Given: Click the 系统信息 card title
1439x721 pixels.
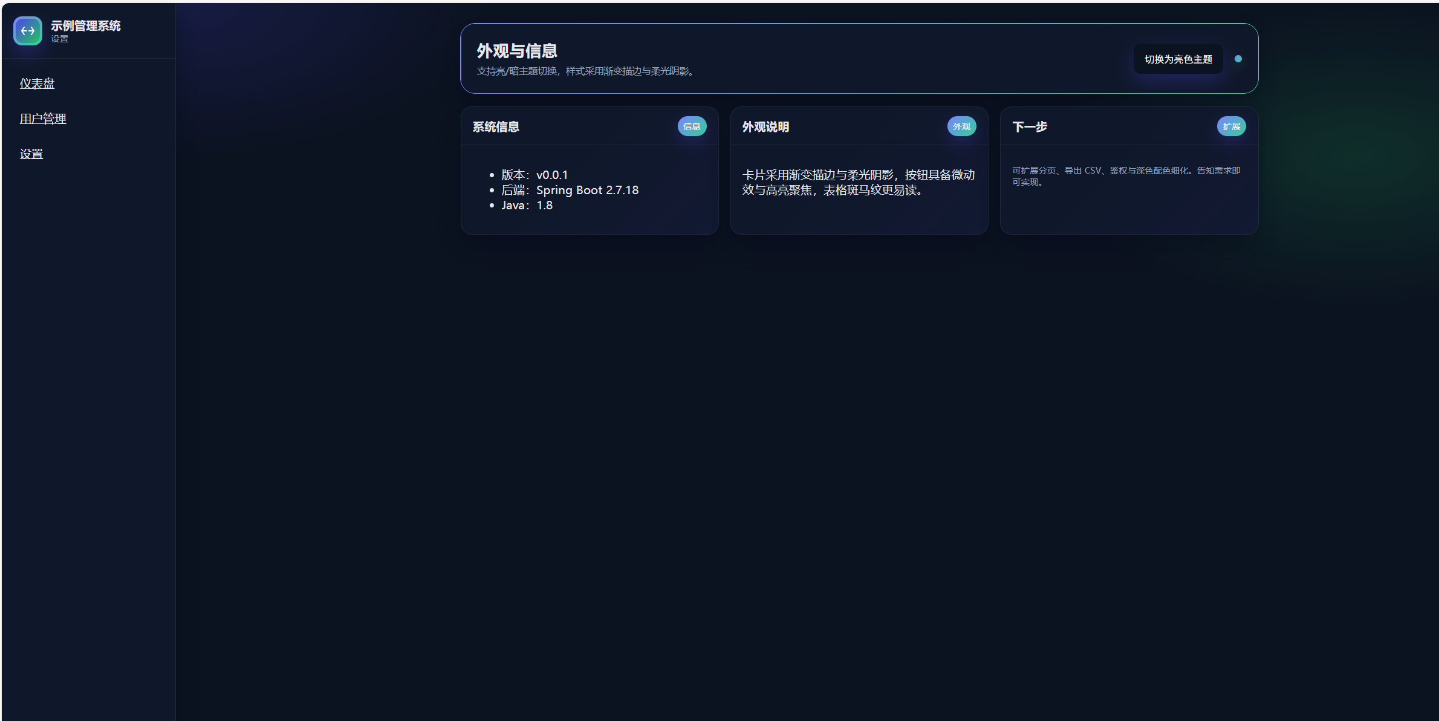Looking at the screenshot, I should coord(496,126).
